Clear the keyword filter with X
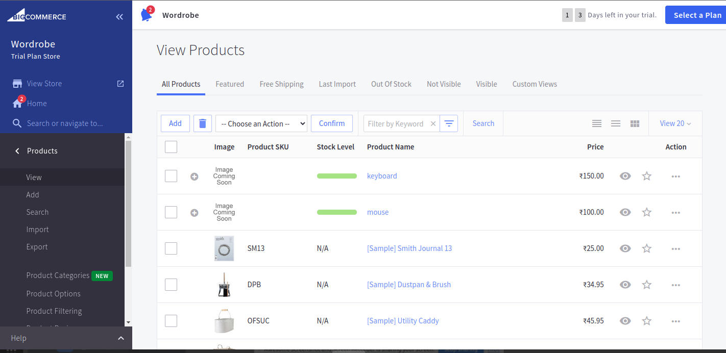This screenshot has width=726, height=353. coord(433,123)
